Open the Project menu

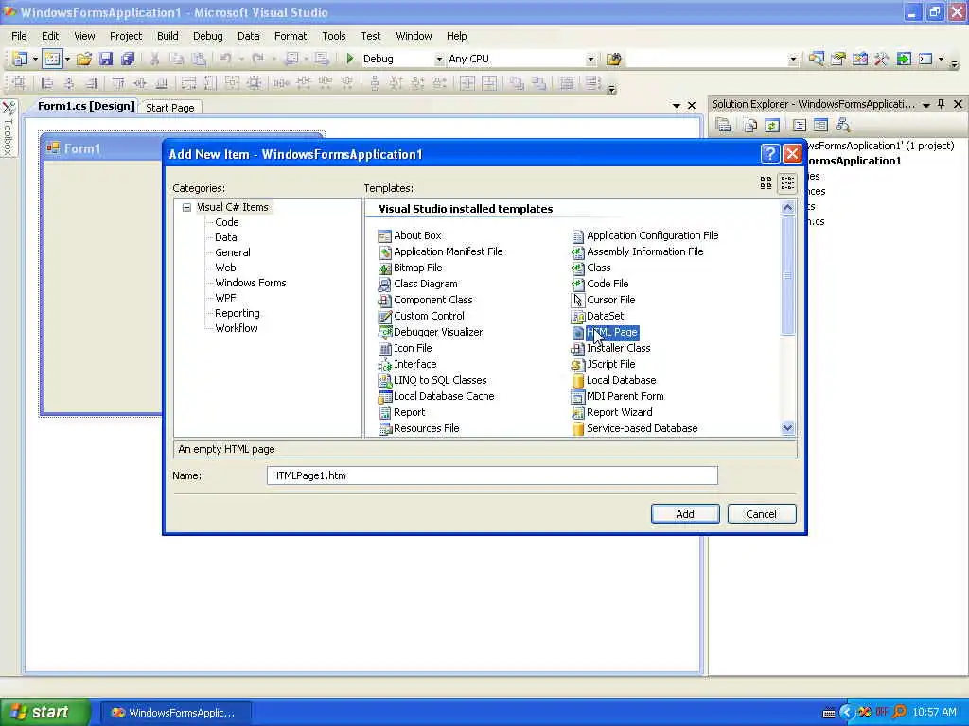[126, 36]
